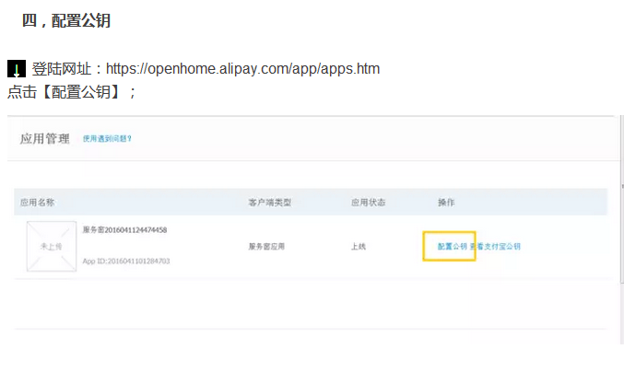624x384 pixels.
Task: Select the 未上传 app placeholder thumbnail
Action: pyautogui.click(x=52, y=247)
